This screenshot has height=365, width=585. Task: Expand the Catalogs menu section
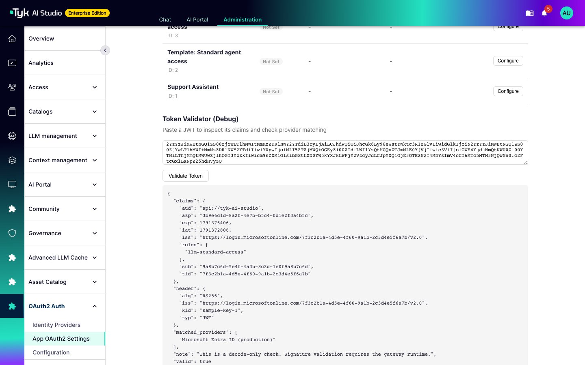(95, 112)
